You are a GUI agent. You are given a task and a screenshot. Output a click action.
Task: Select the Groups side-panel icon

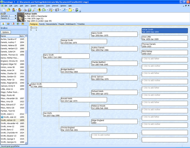point(23,24)
